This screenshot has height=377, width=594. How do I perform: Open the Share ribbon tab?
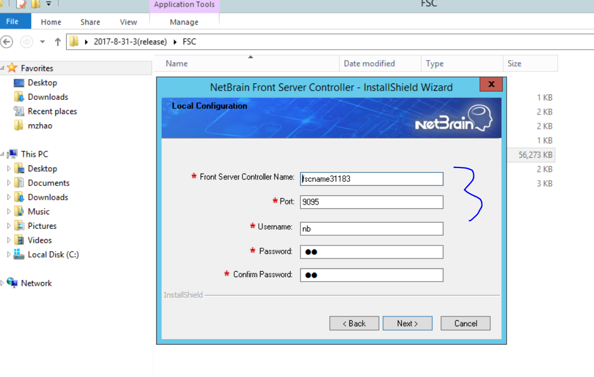(x=90, y=22)
